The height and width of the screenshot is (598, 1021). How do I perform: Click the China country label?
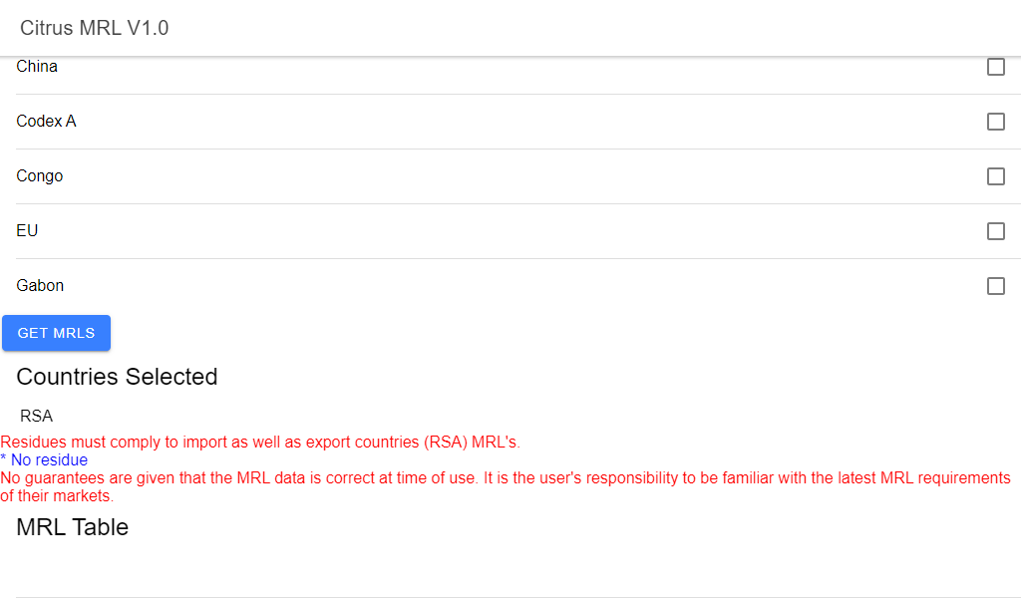(37, 67)
